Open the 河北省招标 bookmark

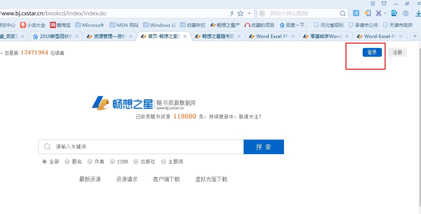click(329, 25)
